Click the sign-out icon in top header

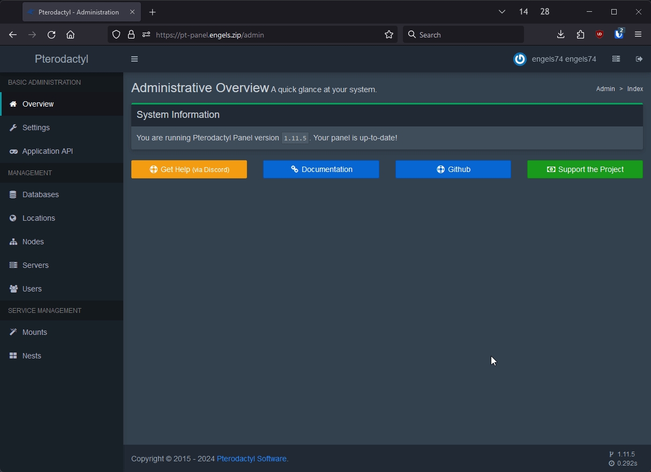(639, 59)
